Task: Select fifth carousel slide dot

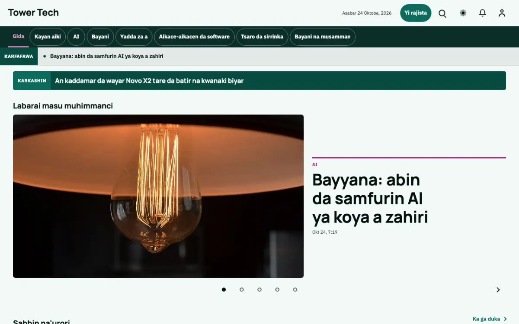Action: [295, 289]
